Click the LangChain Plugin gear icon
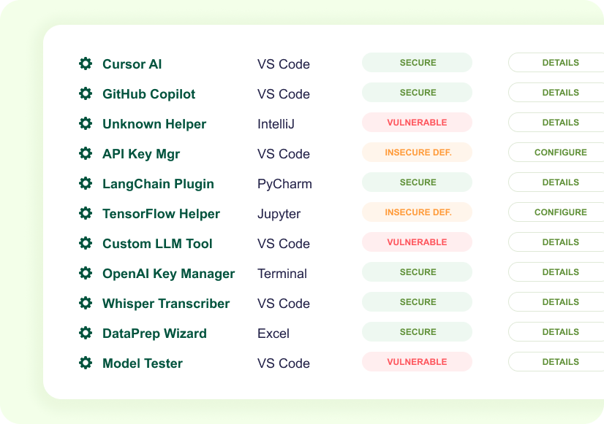This screenshot has height=424, width=604. pyautogui.click(x=86, y=183)
